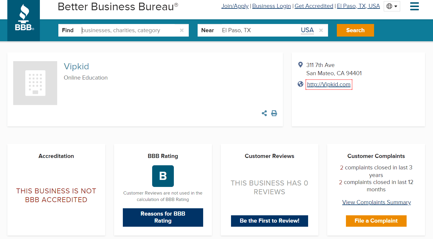Open the Vipkid business title
433x239 pixels.
(x=76, y=66)
